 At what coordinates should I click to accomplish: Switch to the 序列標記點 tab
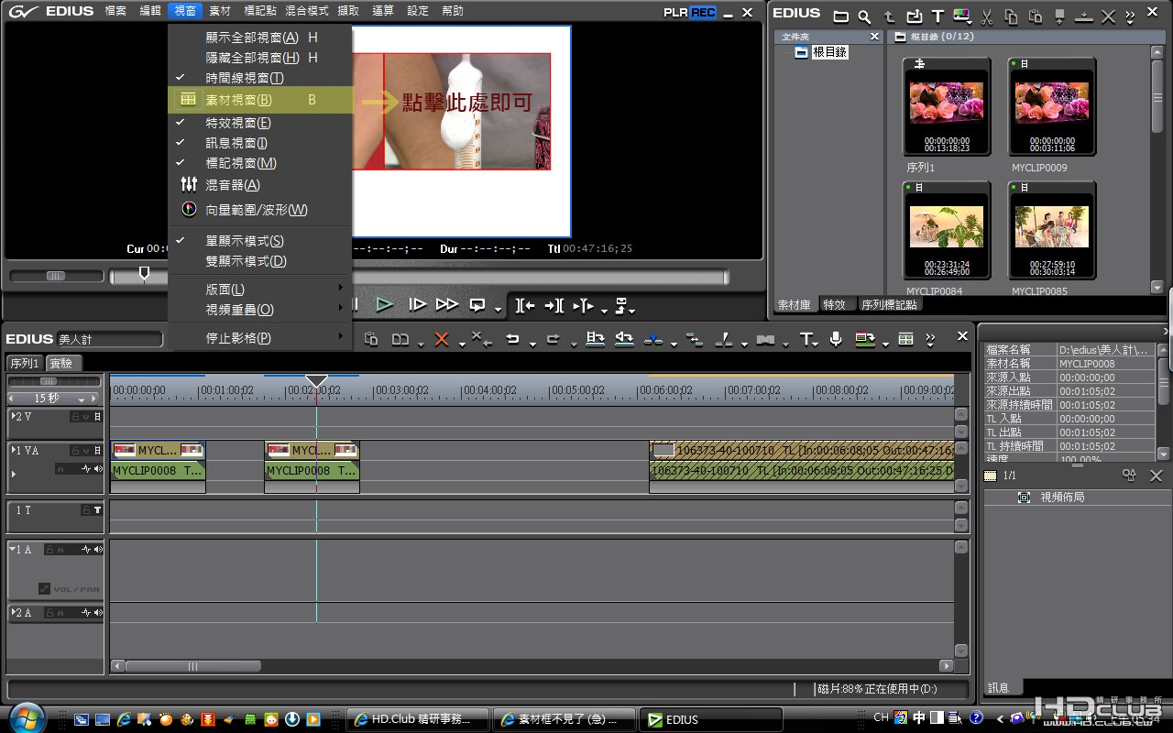click(x=888, y=304)
